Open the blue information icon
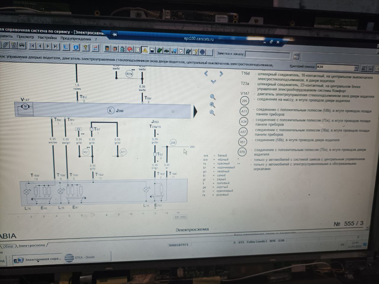Viewport: 379px width, 284px height. point(76,47)
